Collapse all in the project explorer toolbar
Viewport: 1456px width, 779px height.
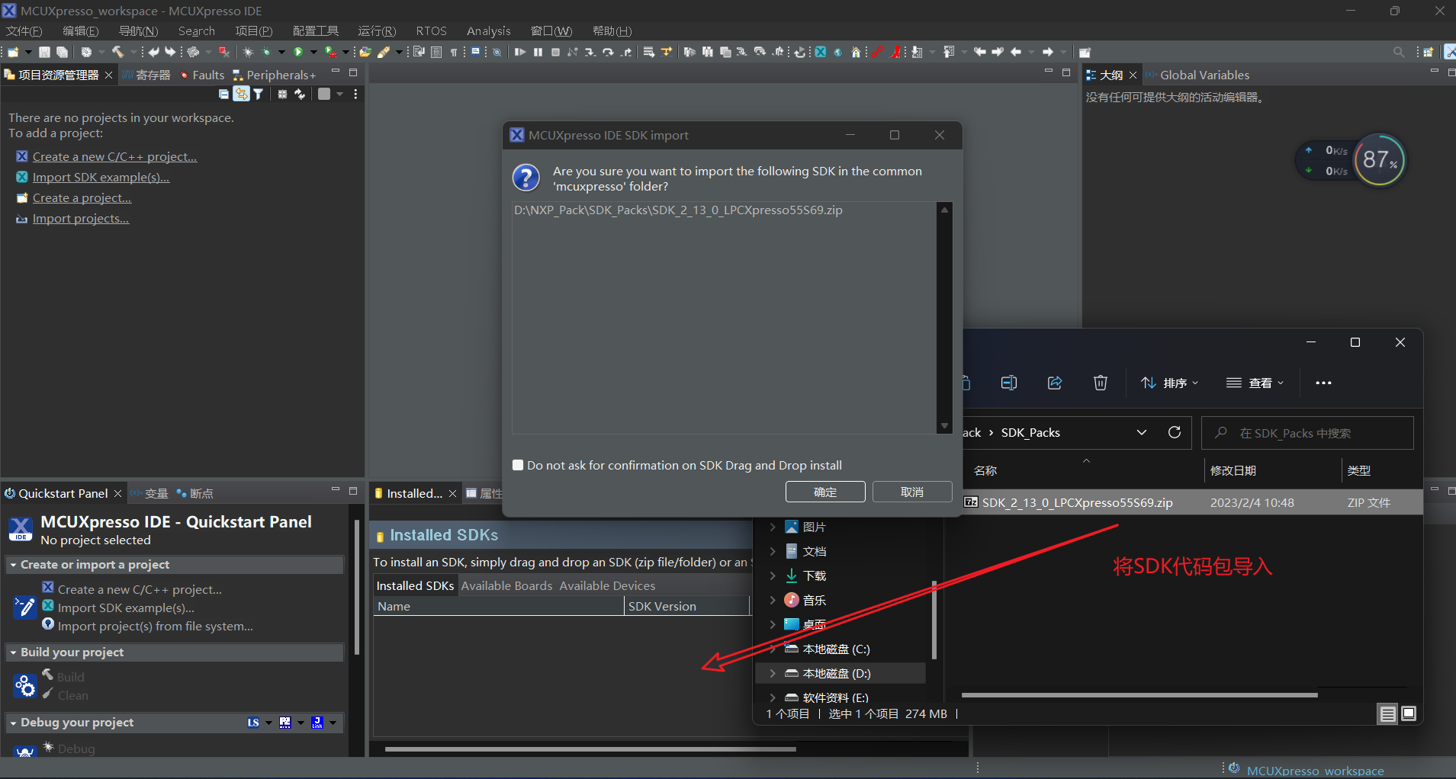(223, 94)
